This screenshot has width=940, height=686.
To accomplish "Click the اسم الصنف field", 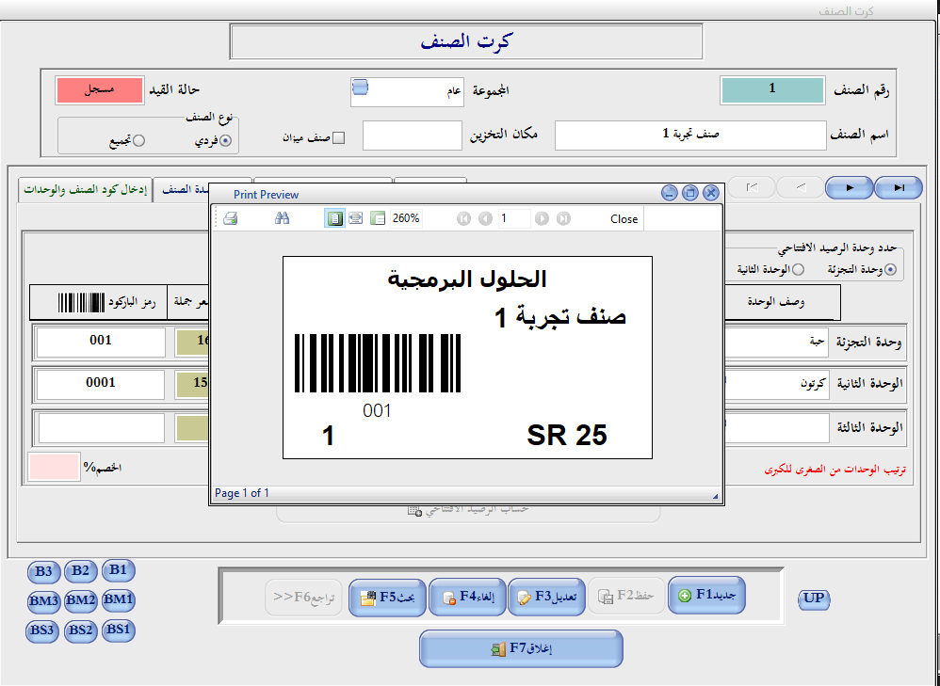I will 690,135.
